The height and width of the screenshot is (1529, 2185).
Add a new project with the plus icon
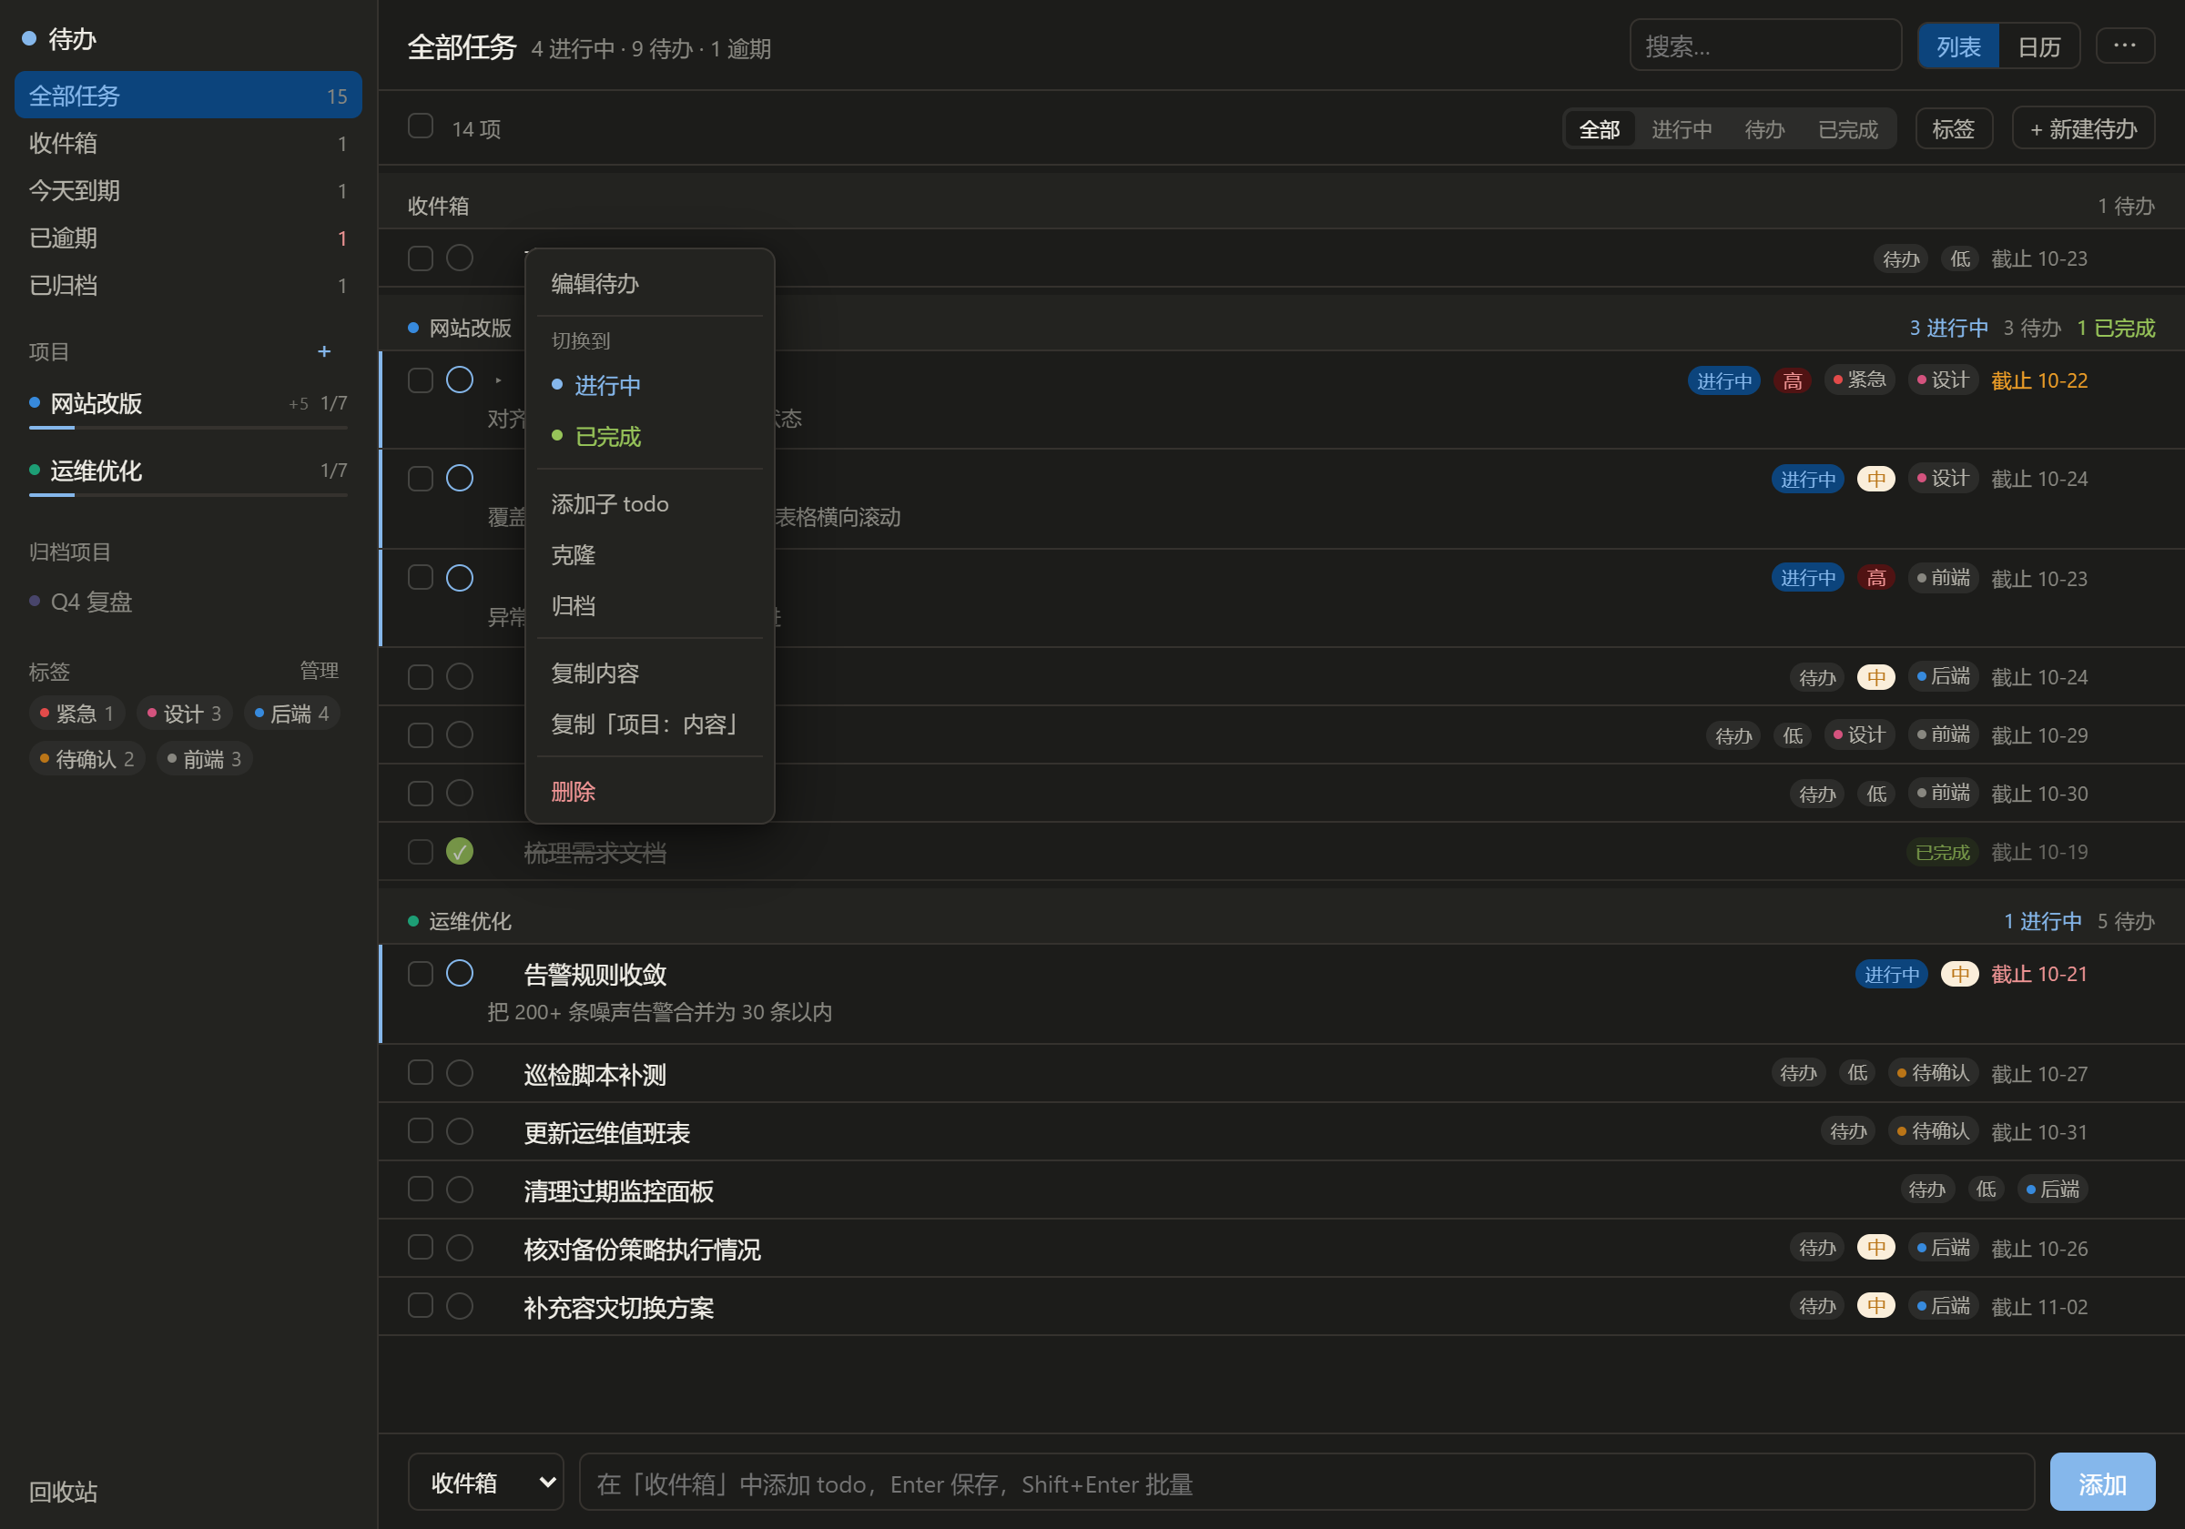[323, 351]
